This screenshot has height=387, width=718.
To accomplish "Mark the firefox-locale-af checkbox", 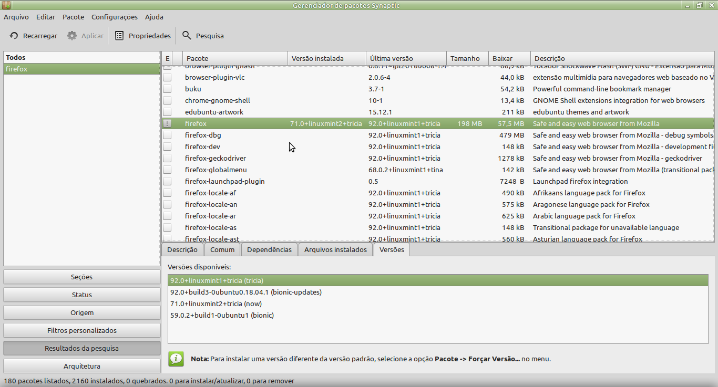I will [x=167, y=193].
